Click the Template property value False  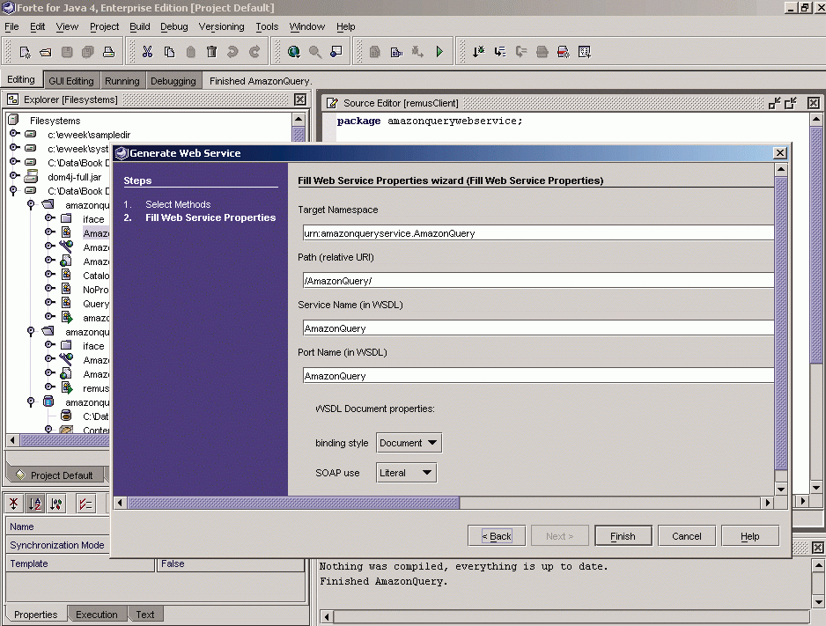230,563
